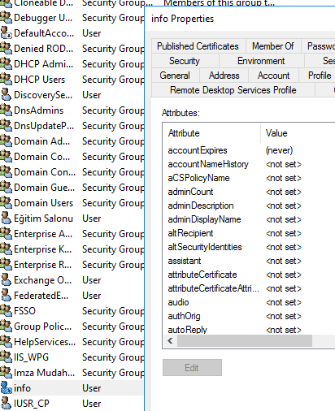Click the horizontal scrollbar thumb in Attributes
This screenshot has width=335, height=411.
coord(245,340)
